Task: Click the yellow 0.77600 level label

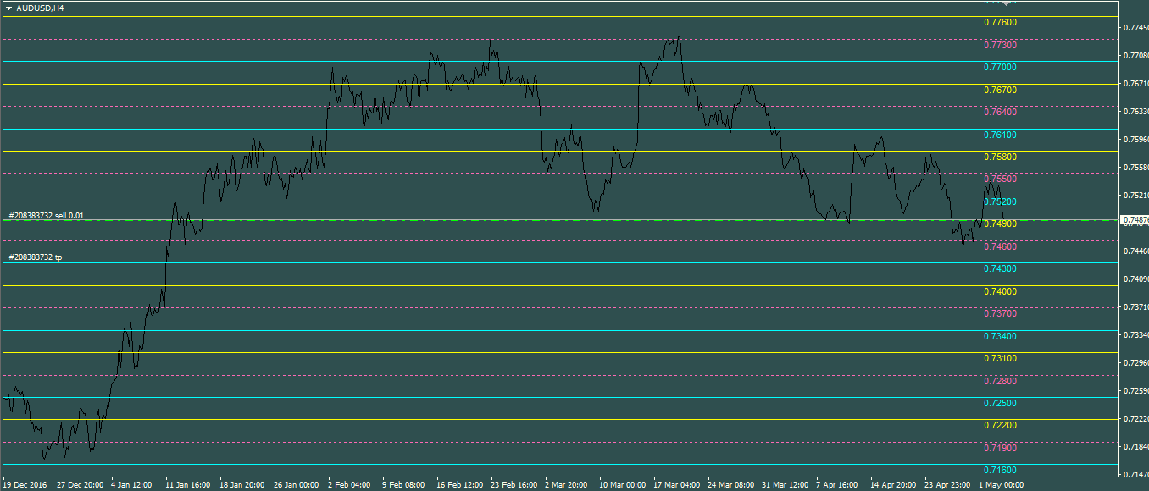Action: click(x=1000, y=22)
